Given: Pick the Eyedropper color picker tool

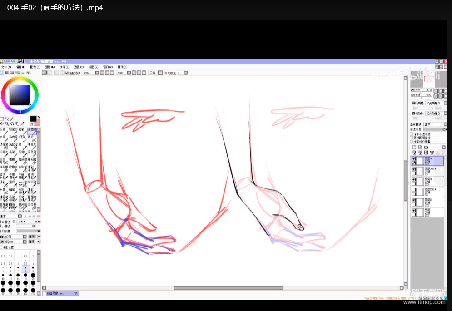Looking at the screenshot, I should (x=22, y=123).
